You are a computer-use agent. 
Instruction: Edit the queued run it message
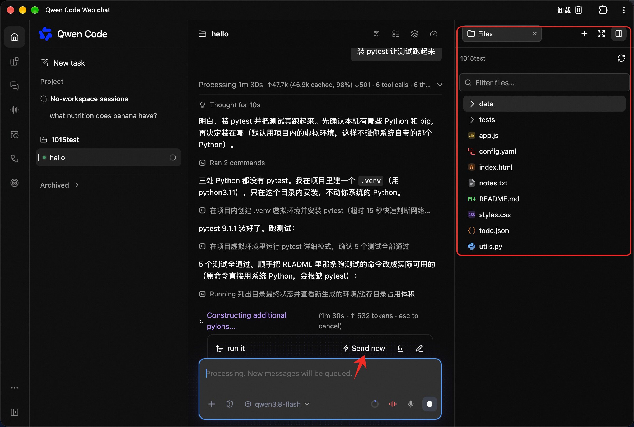click(419, 348)
